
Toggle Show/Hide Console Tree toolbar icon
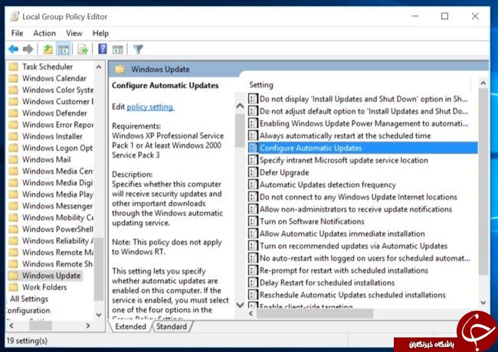coord(64,49)
